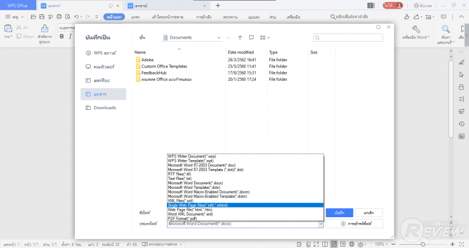The width and height of the screenshot is (469, 248).
Task: Sort files by Type column
Action: click(x=273, y=52)
